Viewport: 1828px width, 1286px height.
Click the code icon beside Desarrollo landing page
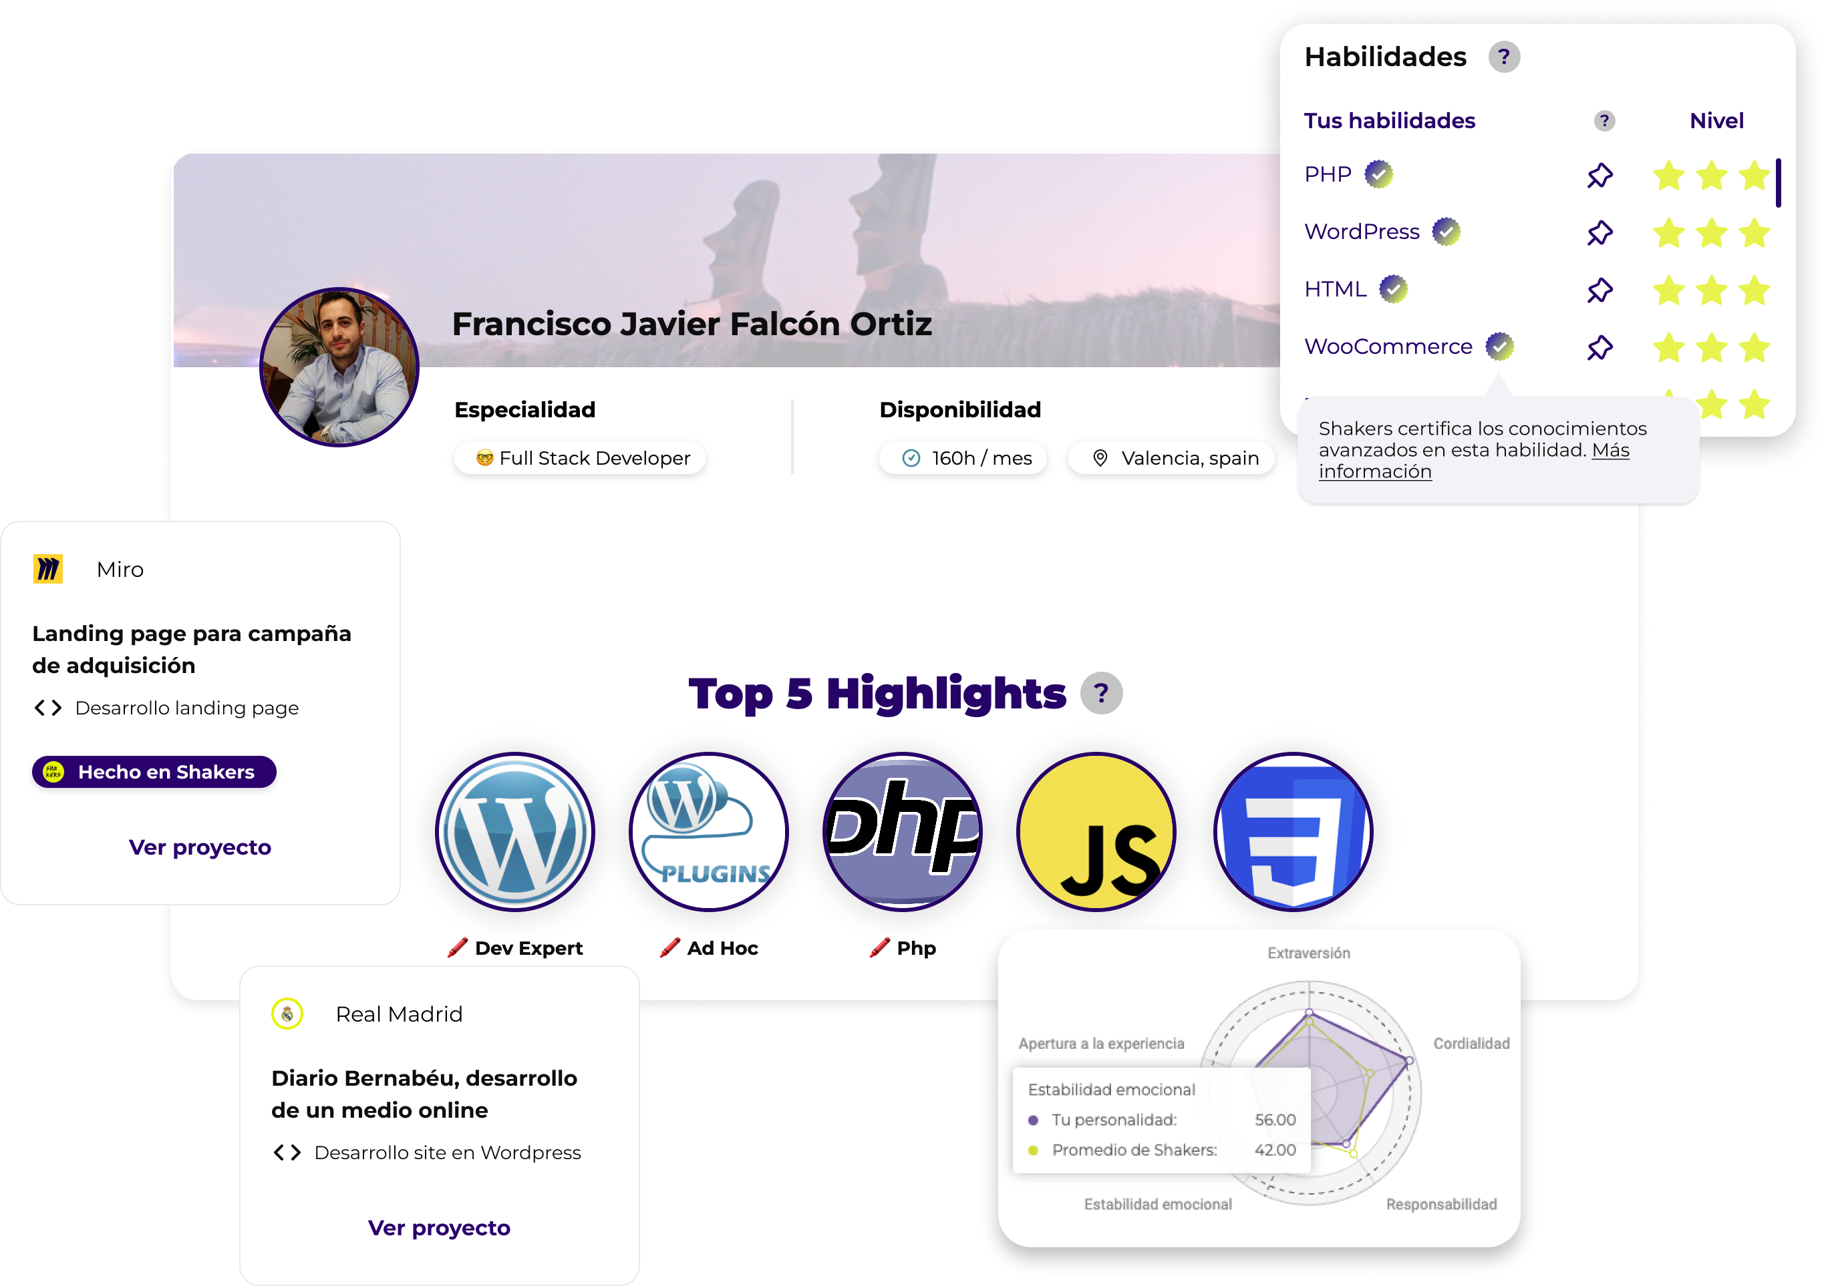point(47,708)
